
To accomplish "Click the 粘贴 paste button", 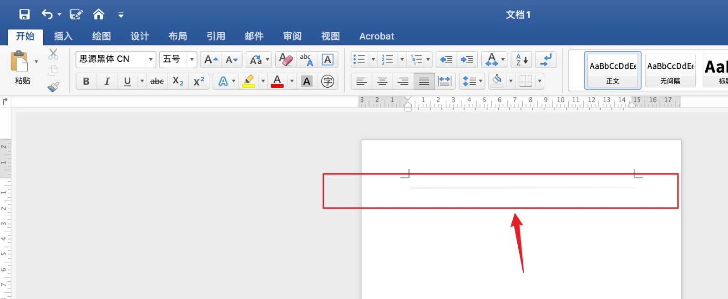I will 20,67.
